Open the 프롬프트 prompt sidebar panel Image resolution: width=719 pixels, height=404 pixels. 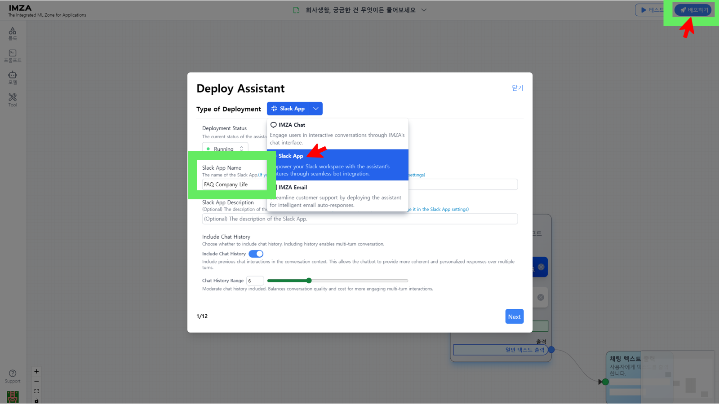13,56
